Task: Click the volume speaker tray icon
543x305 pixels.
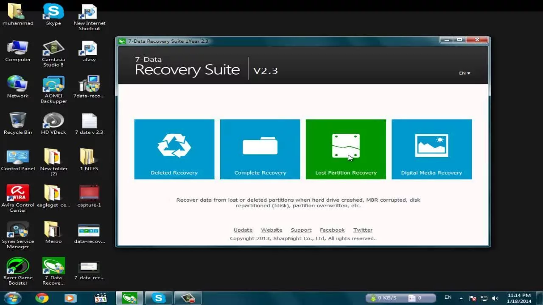Action: click(x=495, y=298)
